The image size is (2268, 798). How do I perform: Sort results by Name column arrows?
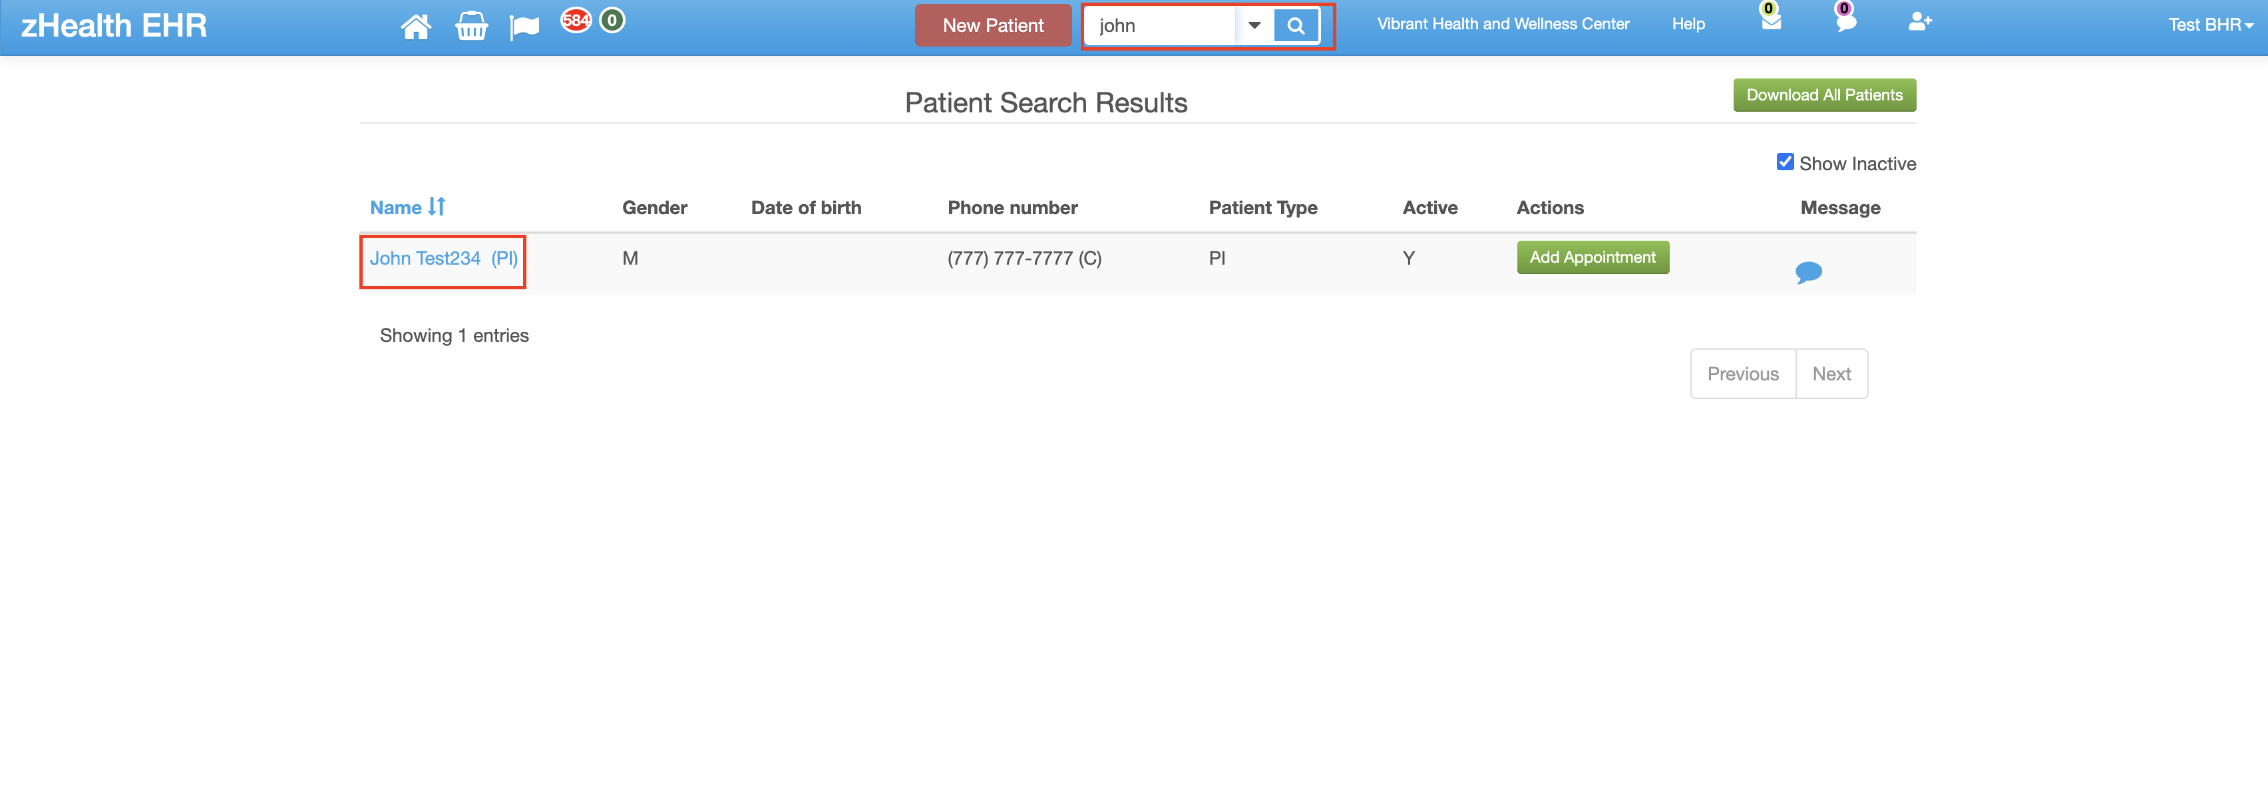click(x=437, y=207)
